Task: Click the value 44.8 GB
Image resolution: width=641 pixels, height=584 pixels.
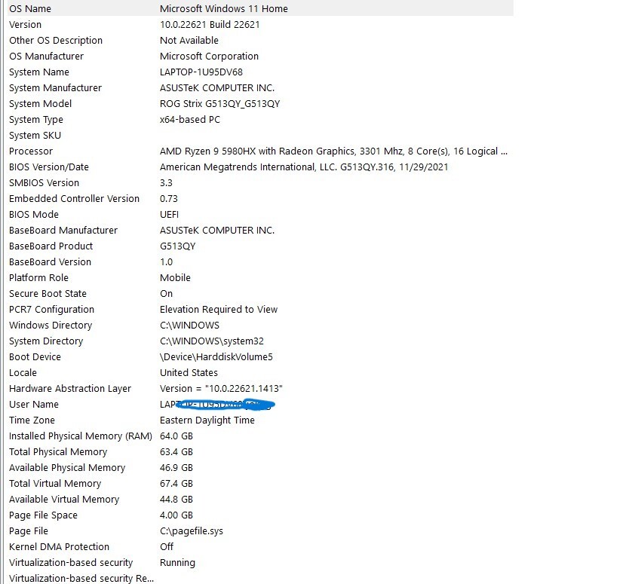Action: 176,500
